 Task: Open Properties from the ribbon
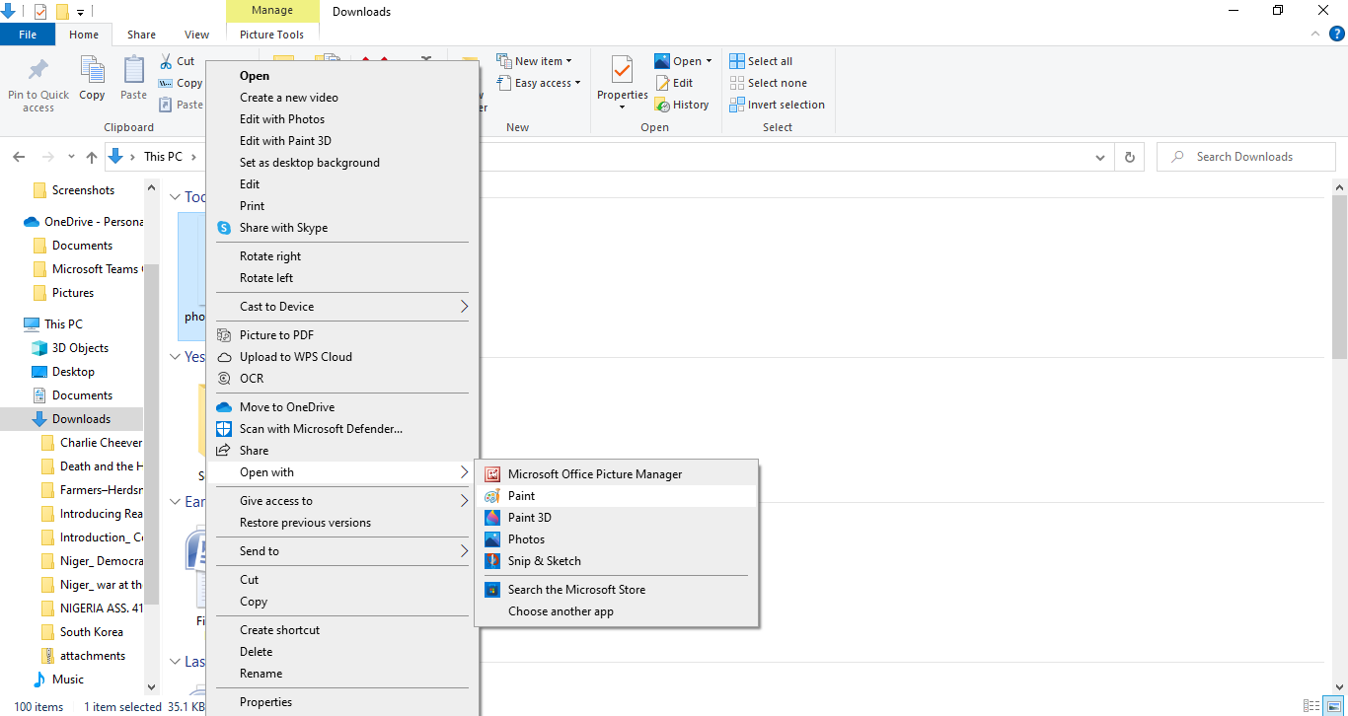[622, 81]
